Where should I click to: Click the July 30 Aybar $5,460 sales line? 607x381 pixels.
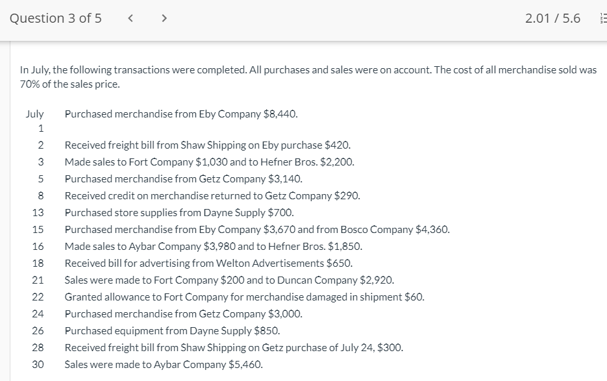pos(164,364)
